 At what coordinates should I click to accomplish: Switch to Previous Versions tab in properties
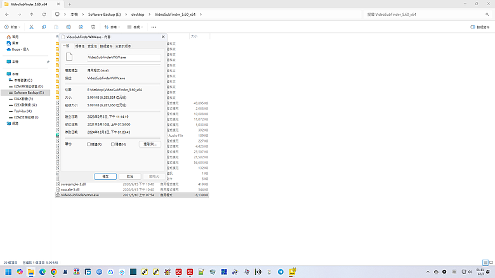pos(123,46)
